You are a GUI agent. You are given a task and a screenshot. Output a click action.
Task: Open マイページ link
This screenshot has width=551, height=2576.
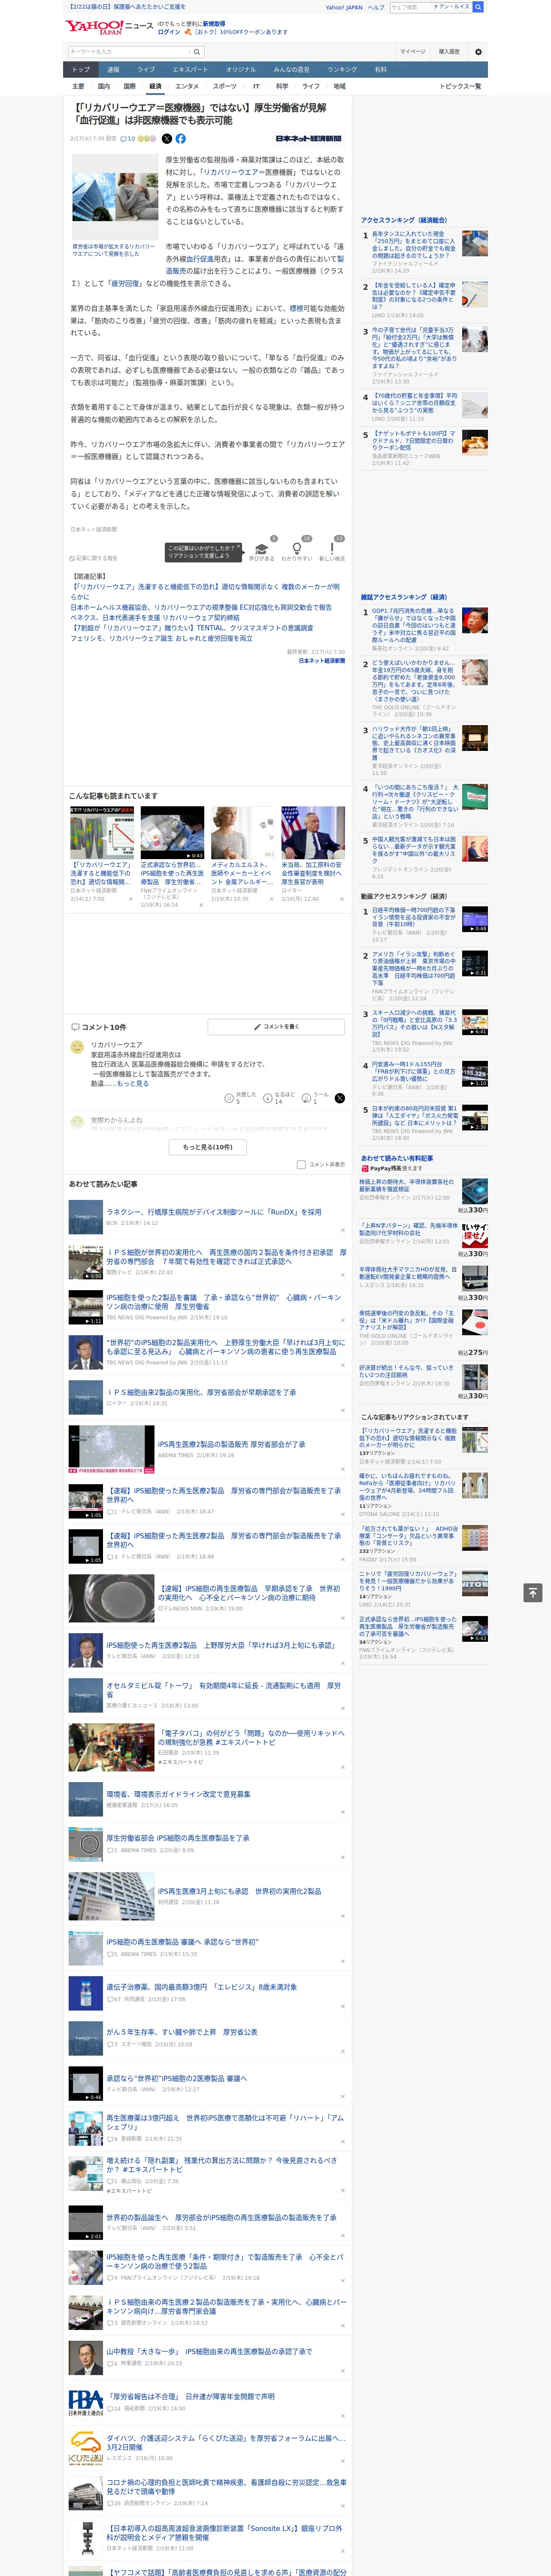(413, 51)
